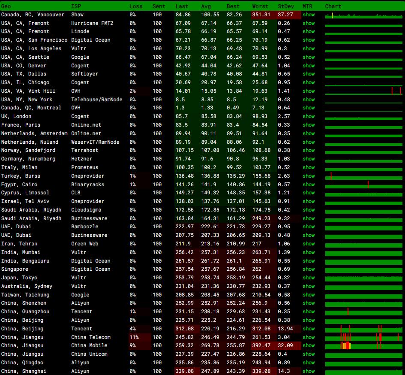Screen dimensions: 405x375
Task: Click 'show' for Sandefjord Terrahost row
Action: [x=309, y=150]
